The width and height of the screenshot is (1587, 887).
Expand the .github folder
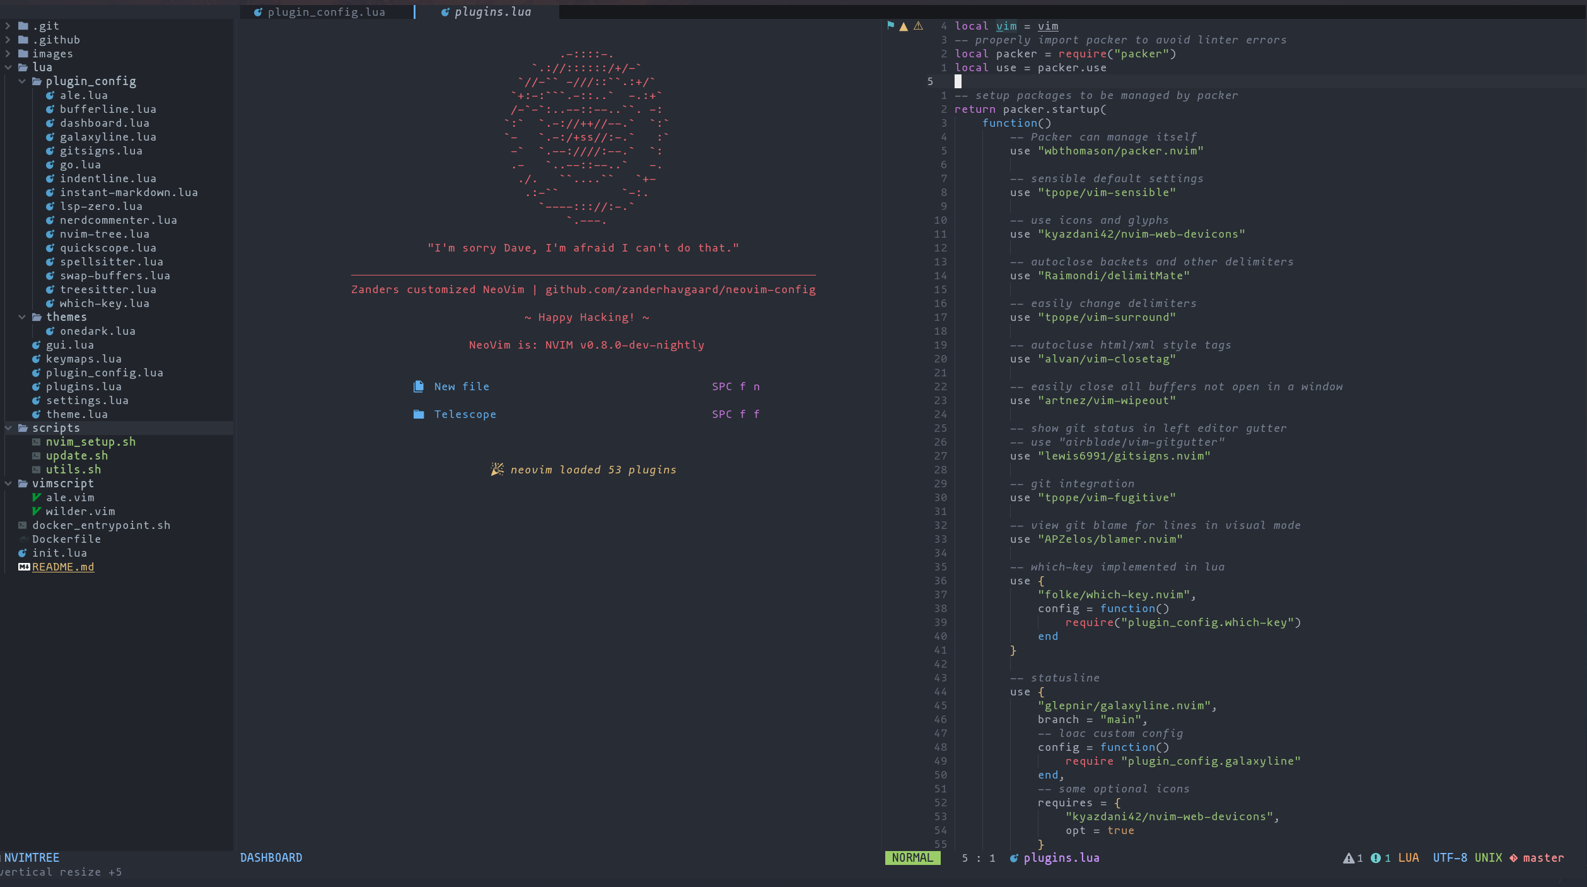point(8,40)
